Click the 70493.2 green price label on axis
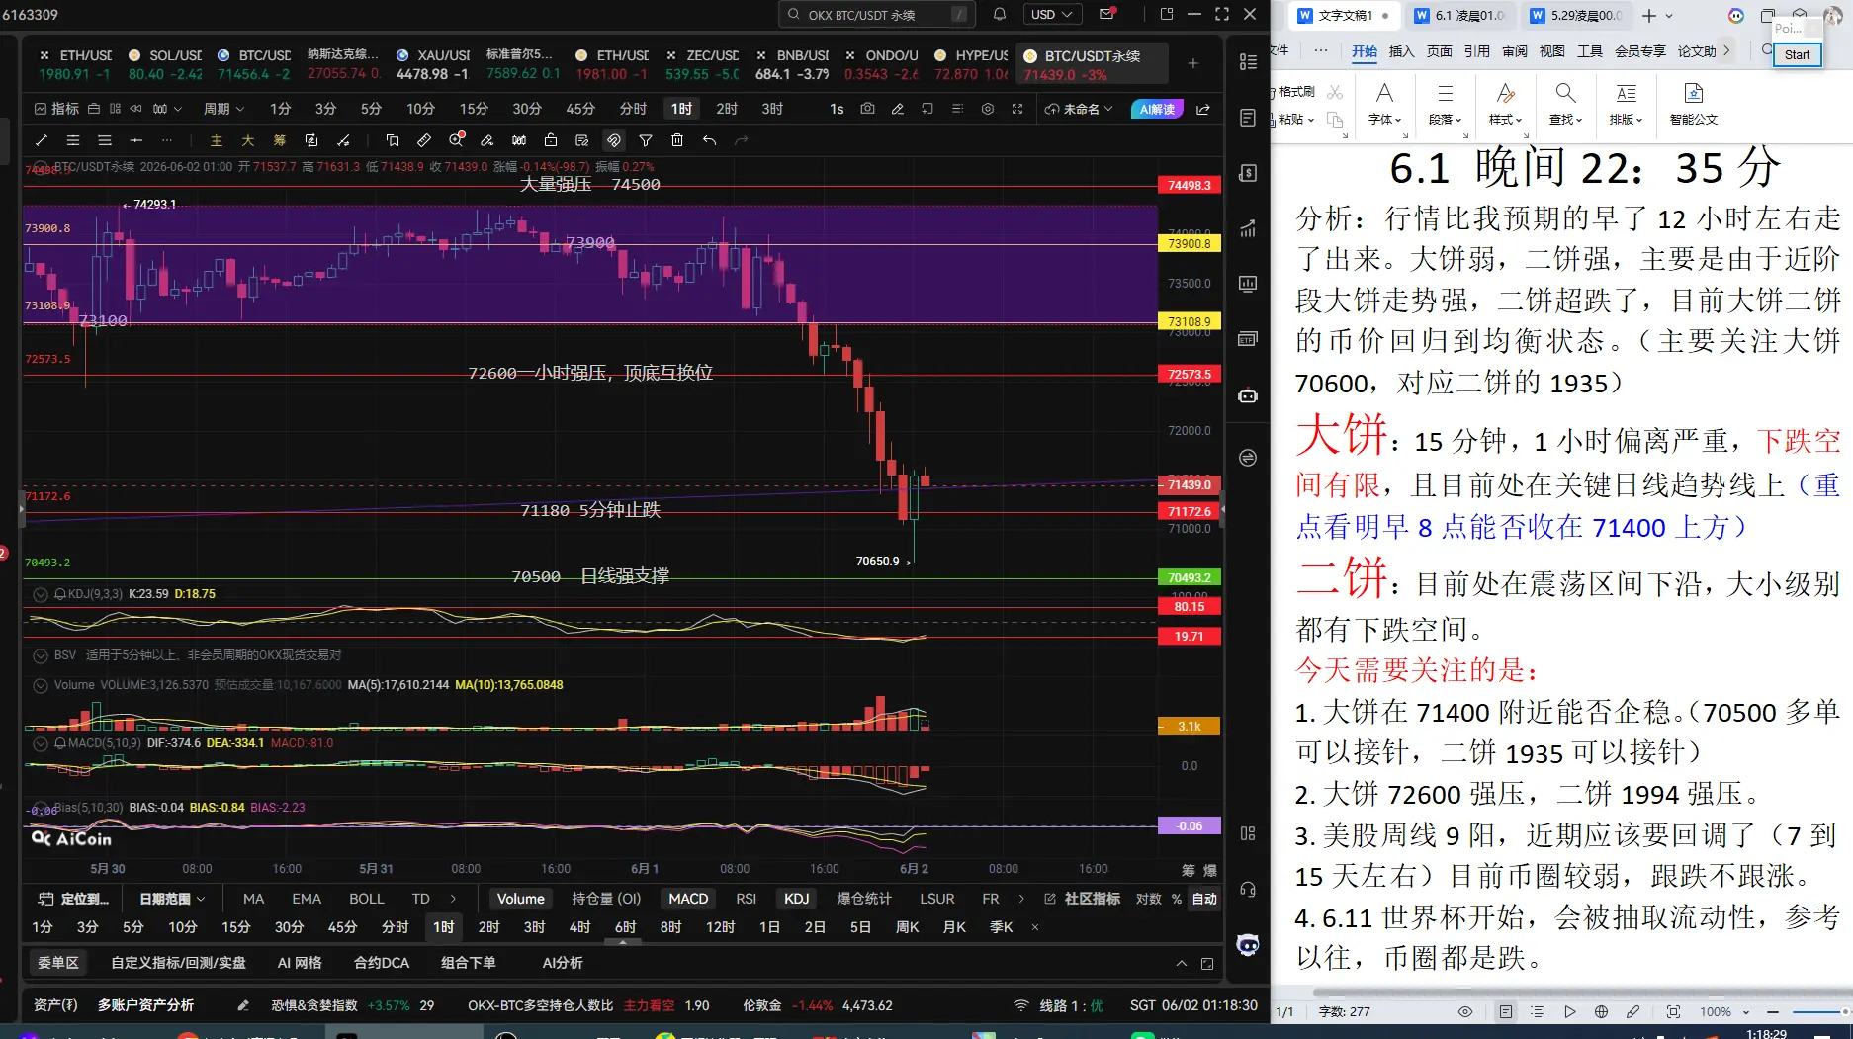The height and width of the screenshot is (1039, 1853). [1190, 578]
